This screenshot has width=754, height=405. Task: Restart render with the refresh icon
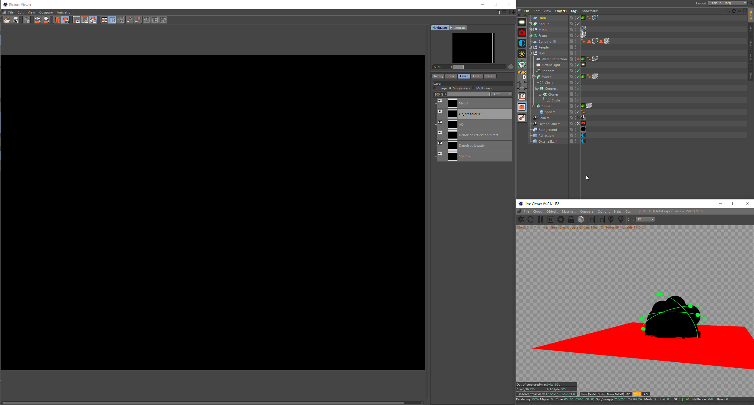531,219
